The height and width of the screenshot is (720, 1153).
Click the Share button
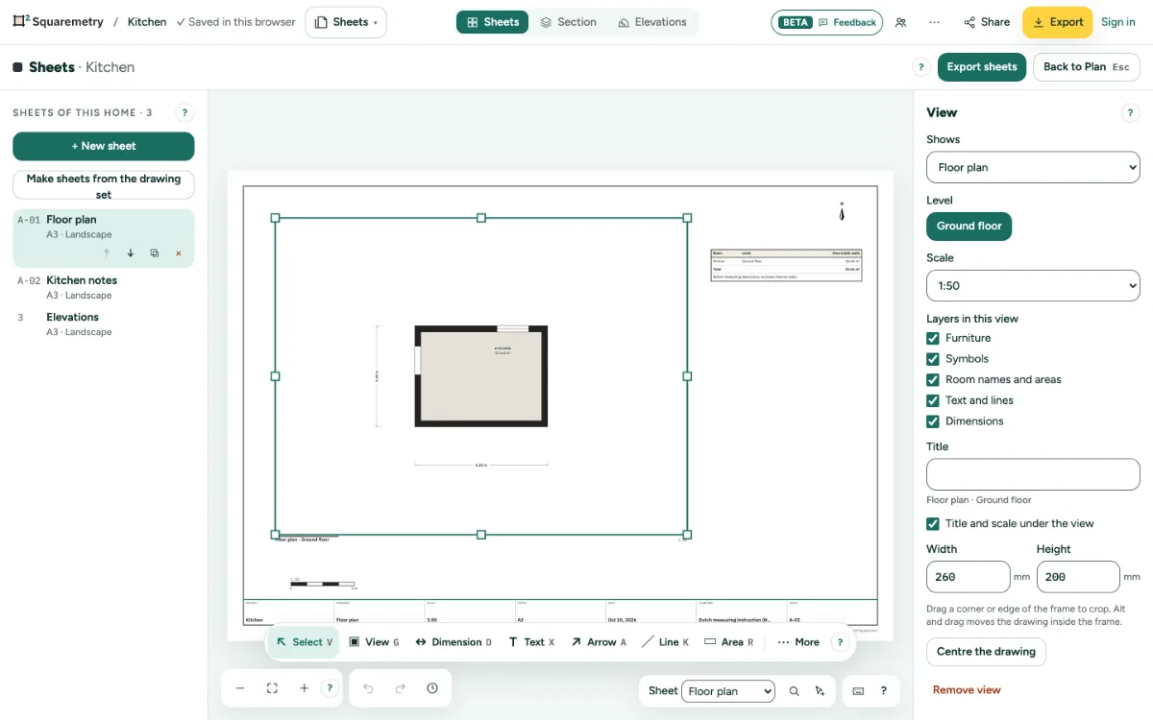pos(987,22)
